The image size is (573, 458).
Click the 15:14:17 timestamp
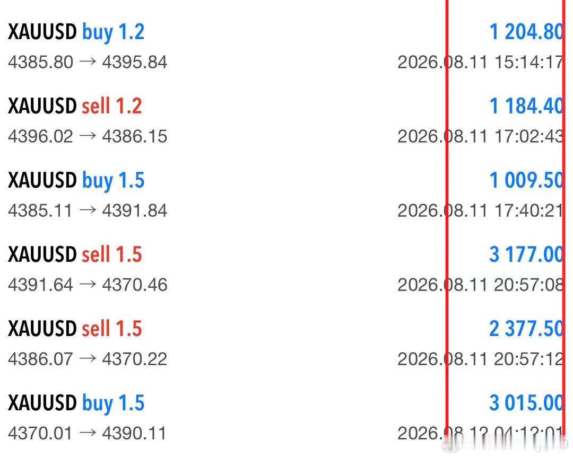pyautogui.click(x=529, y=62)
